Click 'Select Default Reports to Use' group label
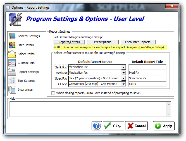The image size is (186, 141). click(89, 53)
